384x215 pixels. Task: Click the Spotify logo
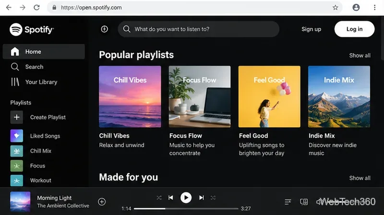(x=32, y=30)
